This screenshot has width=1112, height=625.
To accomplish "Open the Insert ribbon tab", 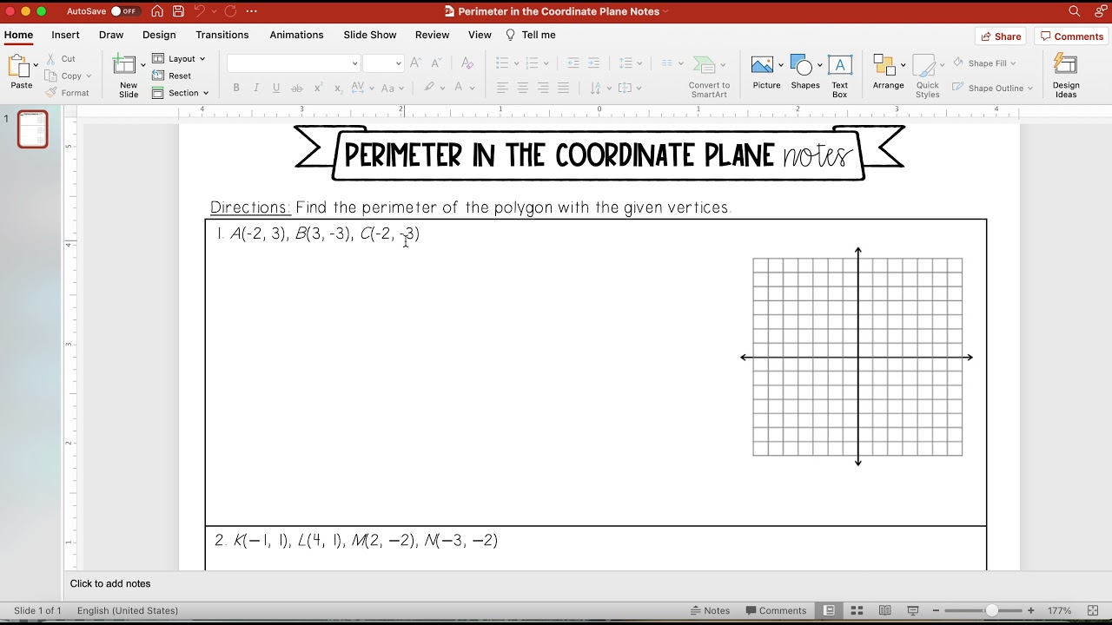I will click(65, 35).
